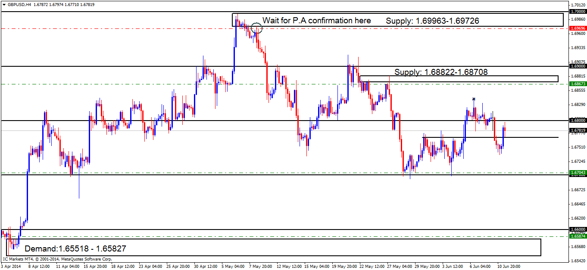Click the 1.65680 value on price scale
The height and width of the screenshot is (270, 587).
pos(578,246)
